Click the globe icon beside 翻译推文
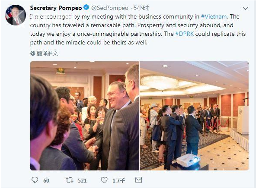This screenshot has height=189, width=262. (x=33, y=54)
